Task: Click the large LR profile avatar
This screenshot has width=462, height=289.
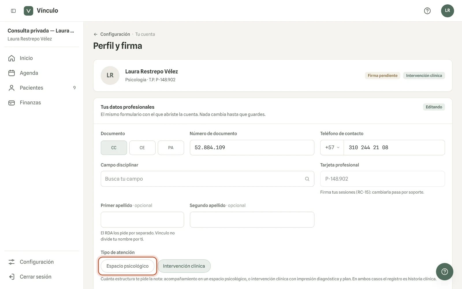Action: coord(110,75)
